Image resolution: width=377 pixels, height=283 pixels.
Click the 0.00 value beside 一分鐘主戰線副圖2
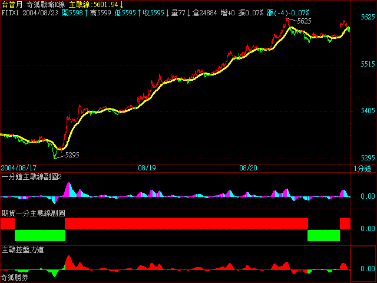[368, 196]
